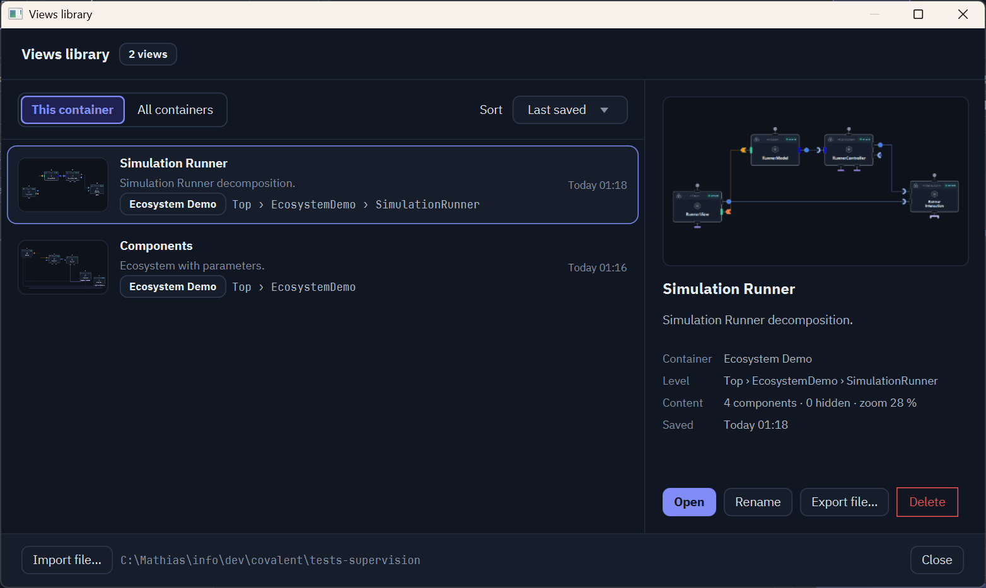
Task: Maximize the Views library window
Action: pyautogui.click(x=919, y=14)
